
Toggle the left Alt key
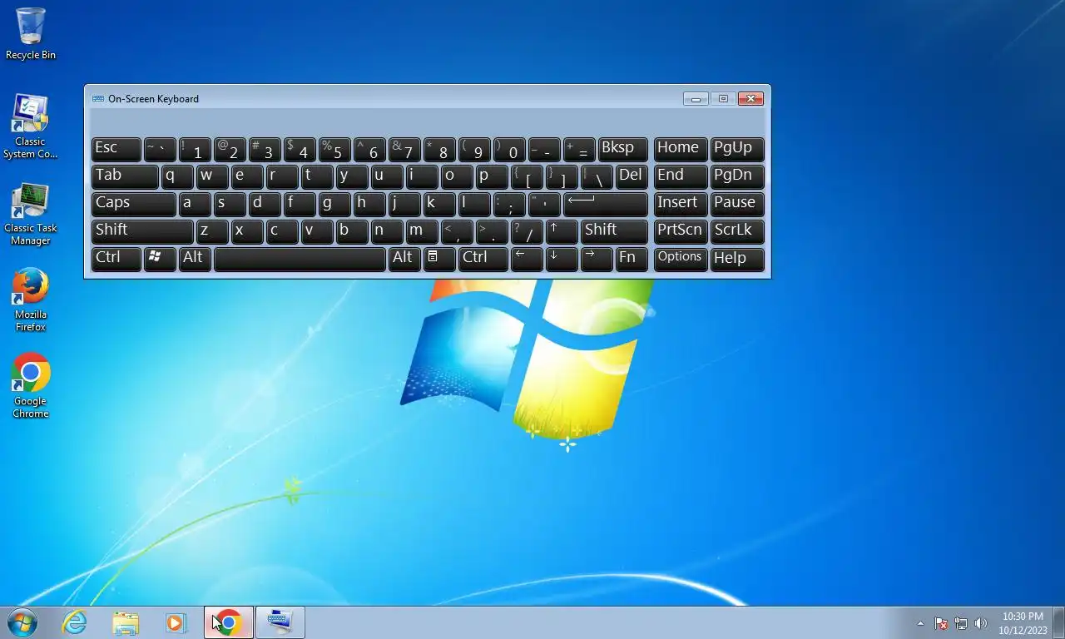click(196, 259)
